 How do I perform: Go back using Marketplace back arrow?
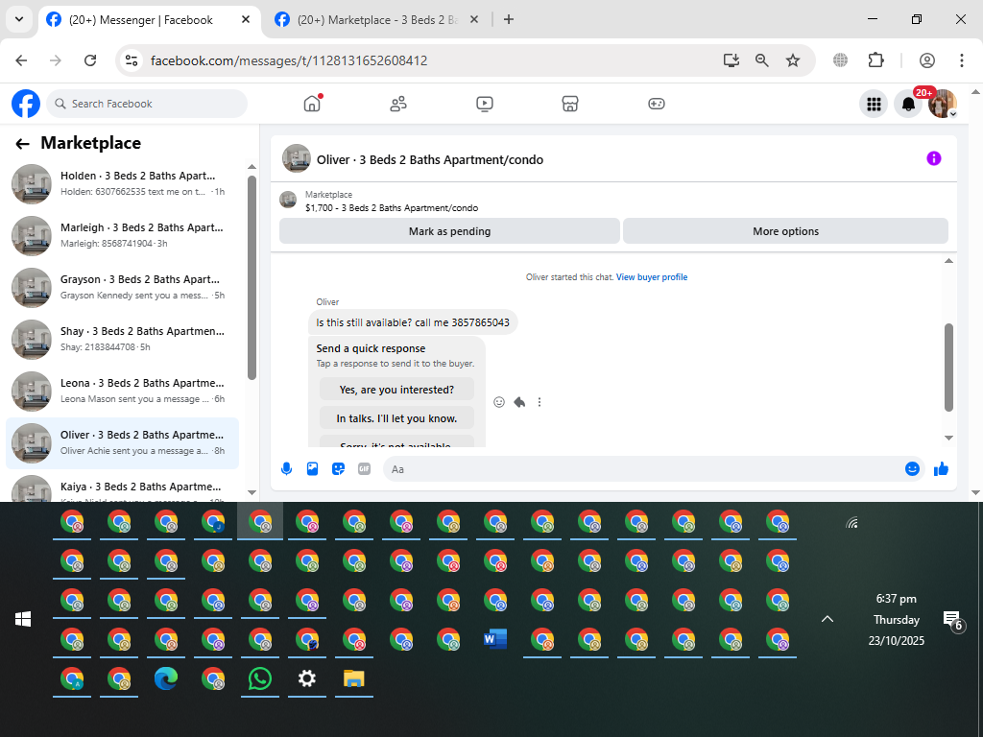click(23, 144)
